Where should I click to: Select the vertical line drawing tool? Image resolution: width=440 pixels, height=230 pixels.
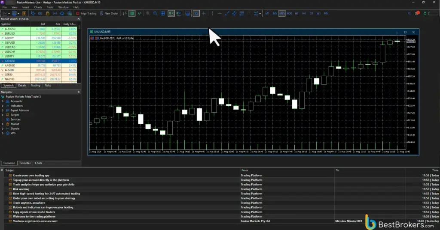click(x=212, y=13)
